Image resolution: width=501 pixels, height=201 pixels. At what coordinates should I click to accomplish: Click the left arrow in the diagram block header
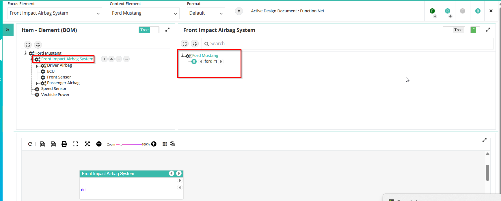click(x=172, y=173)
